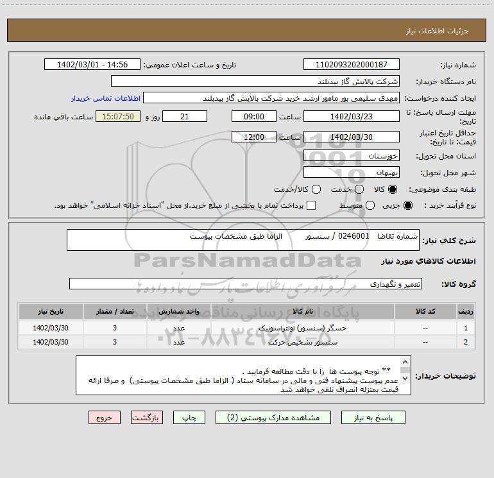Viewport: 494px width, 478px height.
Task: Toggle the اسناد خزانه اسلامی payment checkbox
Action: coord(311,205)
